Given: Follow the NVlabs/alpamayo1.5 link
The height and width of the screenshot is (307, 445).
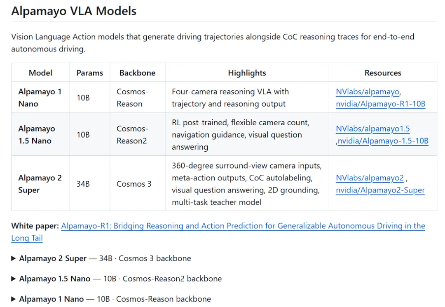Looking at the screenshot, I should (372, 129).
